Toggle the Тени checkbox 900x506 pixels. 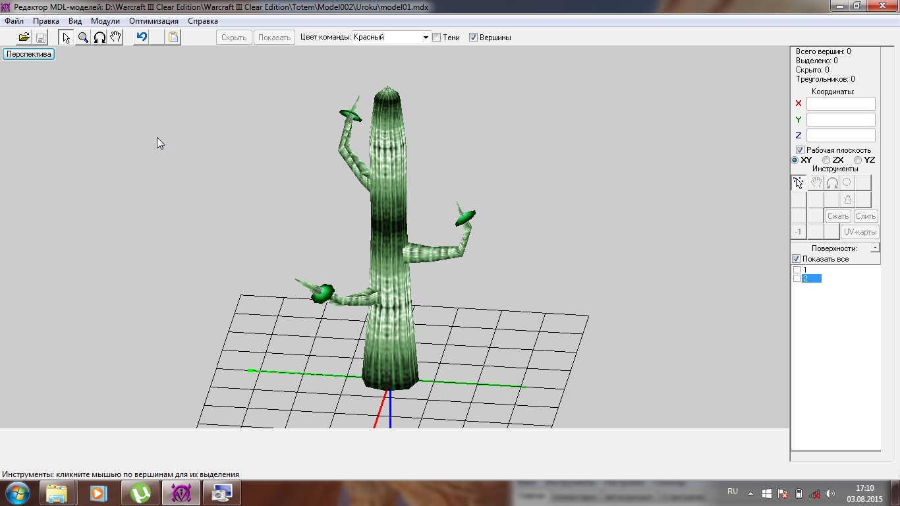[x=436, y=38]
